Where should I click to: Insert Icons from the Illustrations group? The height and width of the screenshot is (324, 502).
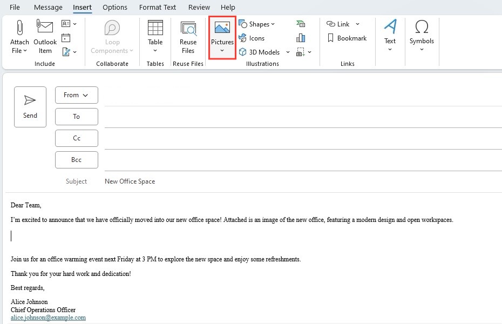(252, 38)
